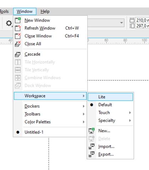
Task: Expand the Specialty workspace submenu
Action: [x=110, y=120]
